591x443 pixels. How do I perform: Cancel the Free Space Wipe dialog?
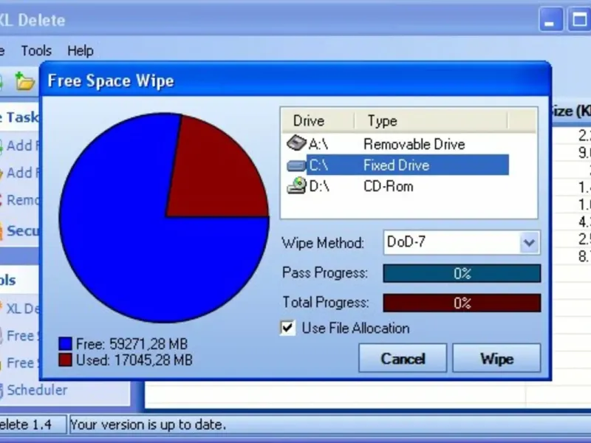point(403,358)
